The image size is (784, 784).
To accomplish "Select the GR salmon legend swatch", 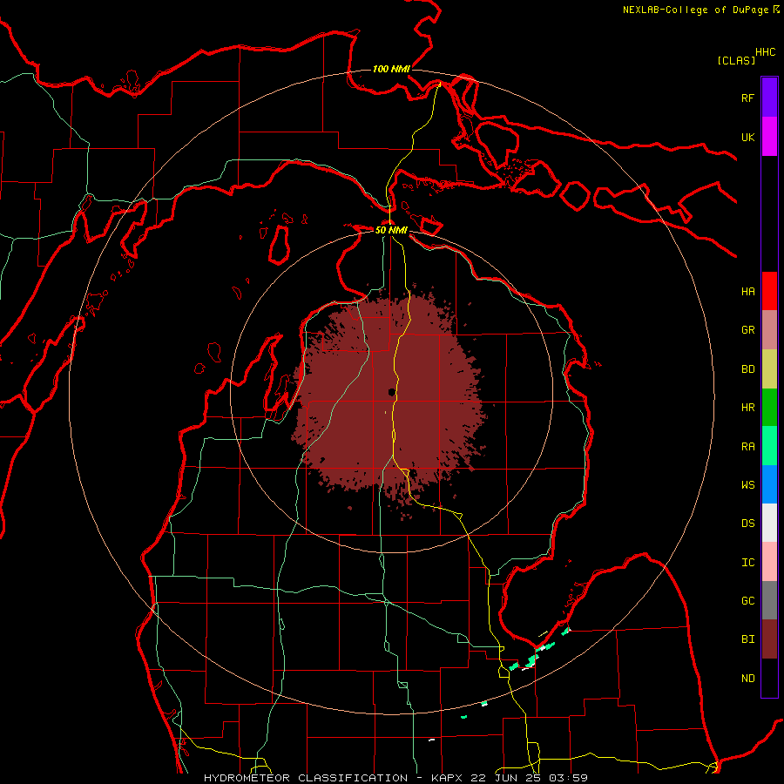I will pyautogui.click(x=769, y=330).
